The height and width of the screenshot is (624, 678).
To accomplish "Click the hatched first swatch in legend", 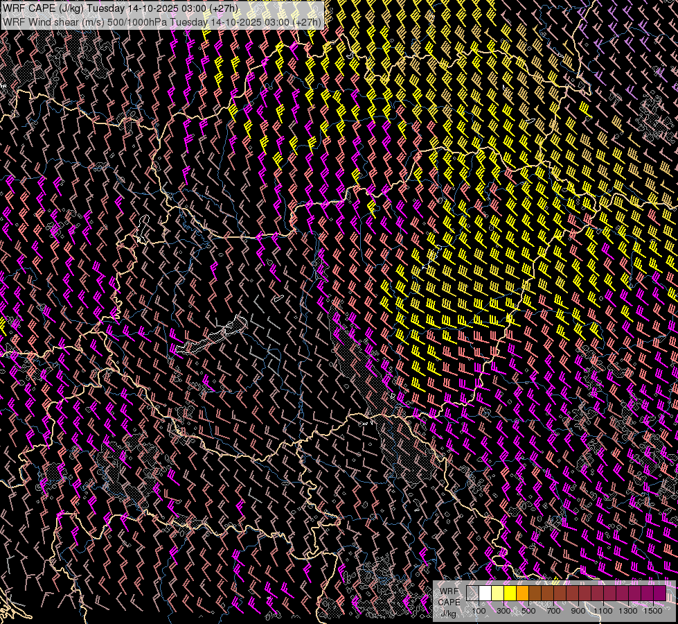I will click(472, 593).
